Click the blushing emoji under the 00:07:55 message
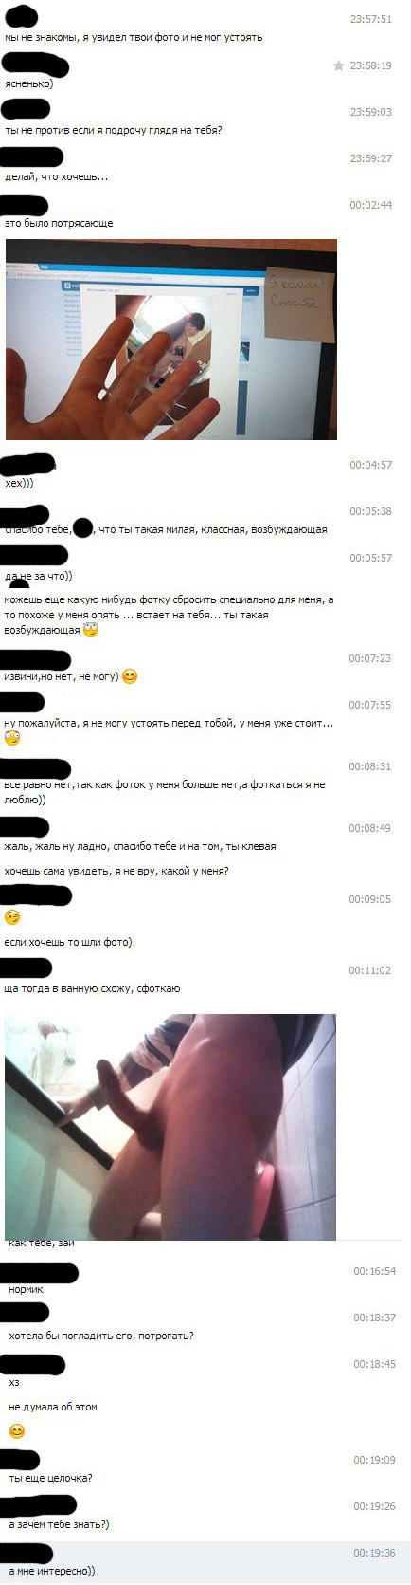411x1585 pixels. [x=12, y=738]
